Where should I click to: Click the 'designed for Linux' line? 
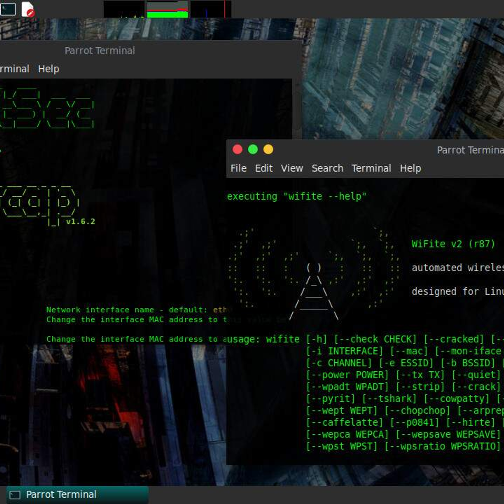click(458, 291)
